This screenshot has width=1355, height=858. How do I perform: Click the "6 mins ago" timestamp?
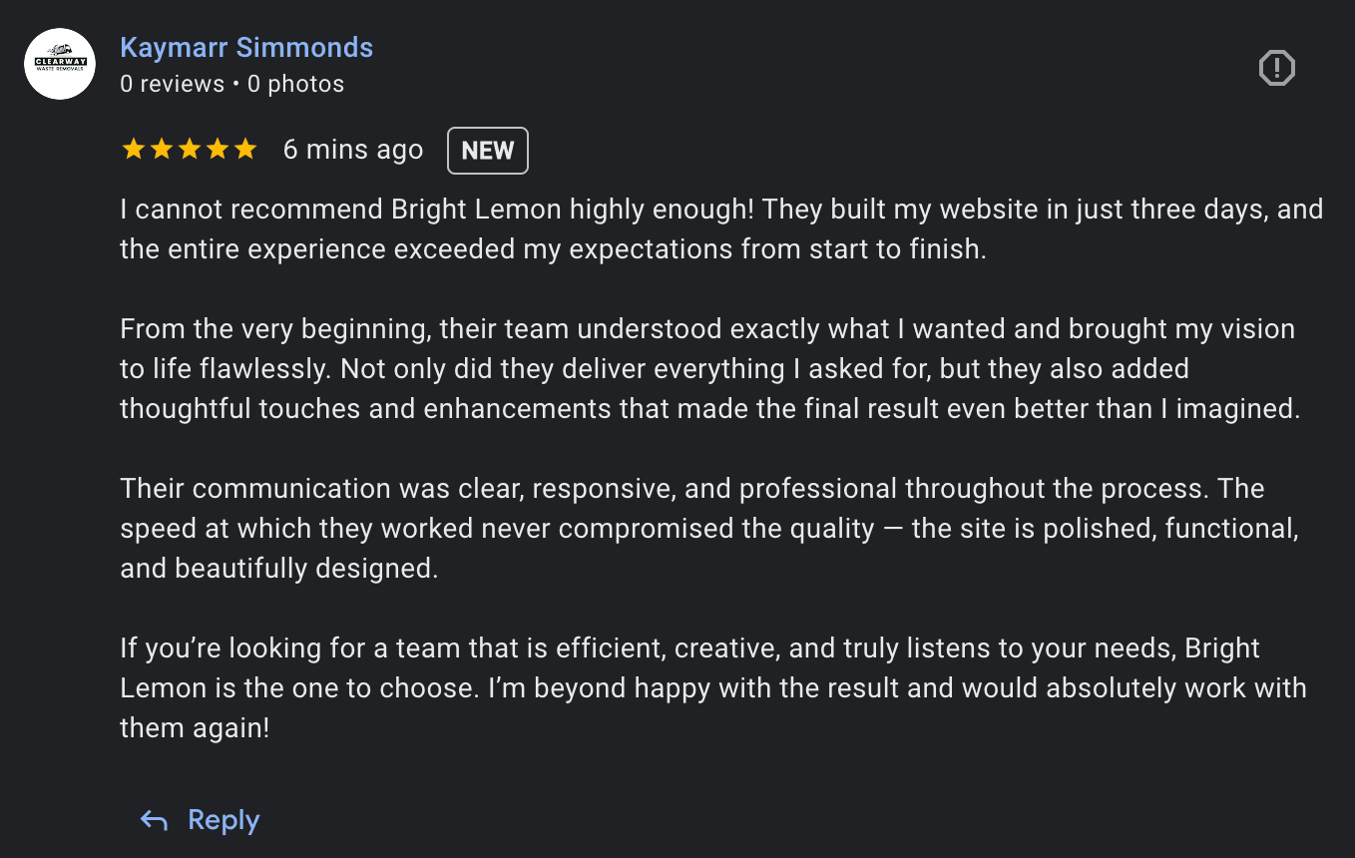353,150
